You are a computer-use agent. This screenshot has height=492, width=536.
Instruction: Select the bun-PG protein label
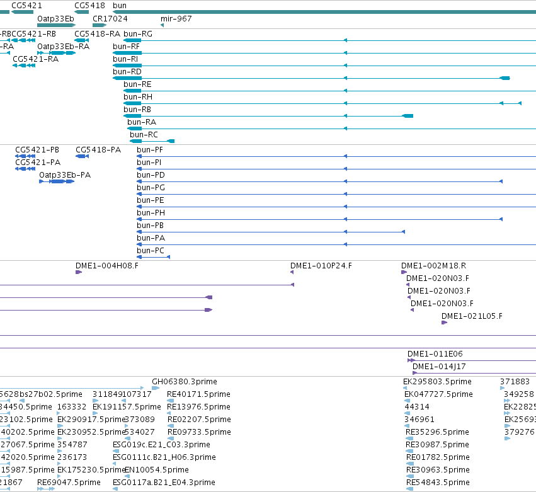point(151,188)
